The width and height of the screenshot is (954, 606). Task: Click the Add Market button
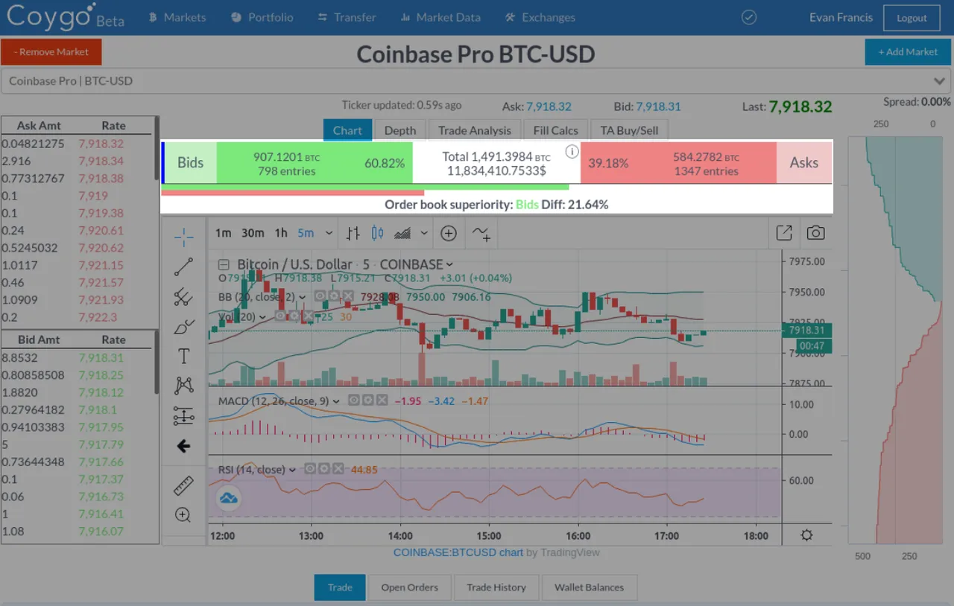908,51
